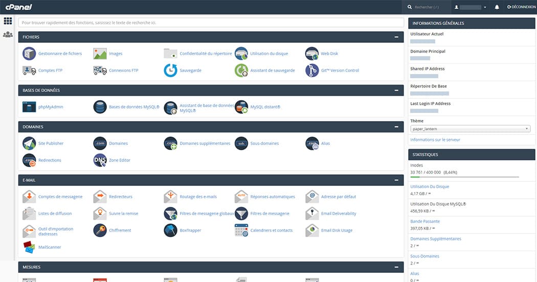Open the Chiffrement key icon
Image resolution: width=537 pixels, height=282 pixels.
(100, 230)
